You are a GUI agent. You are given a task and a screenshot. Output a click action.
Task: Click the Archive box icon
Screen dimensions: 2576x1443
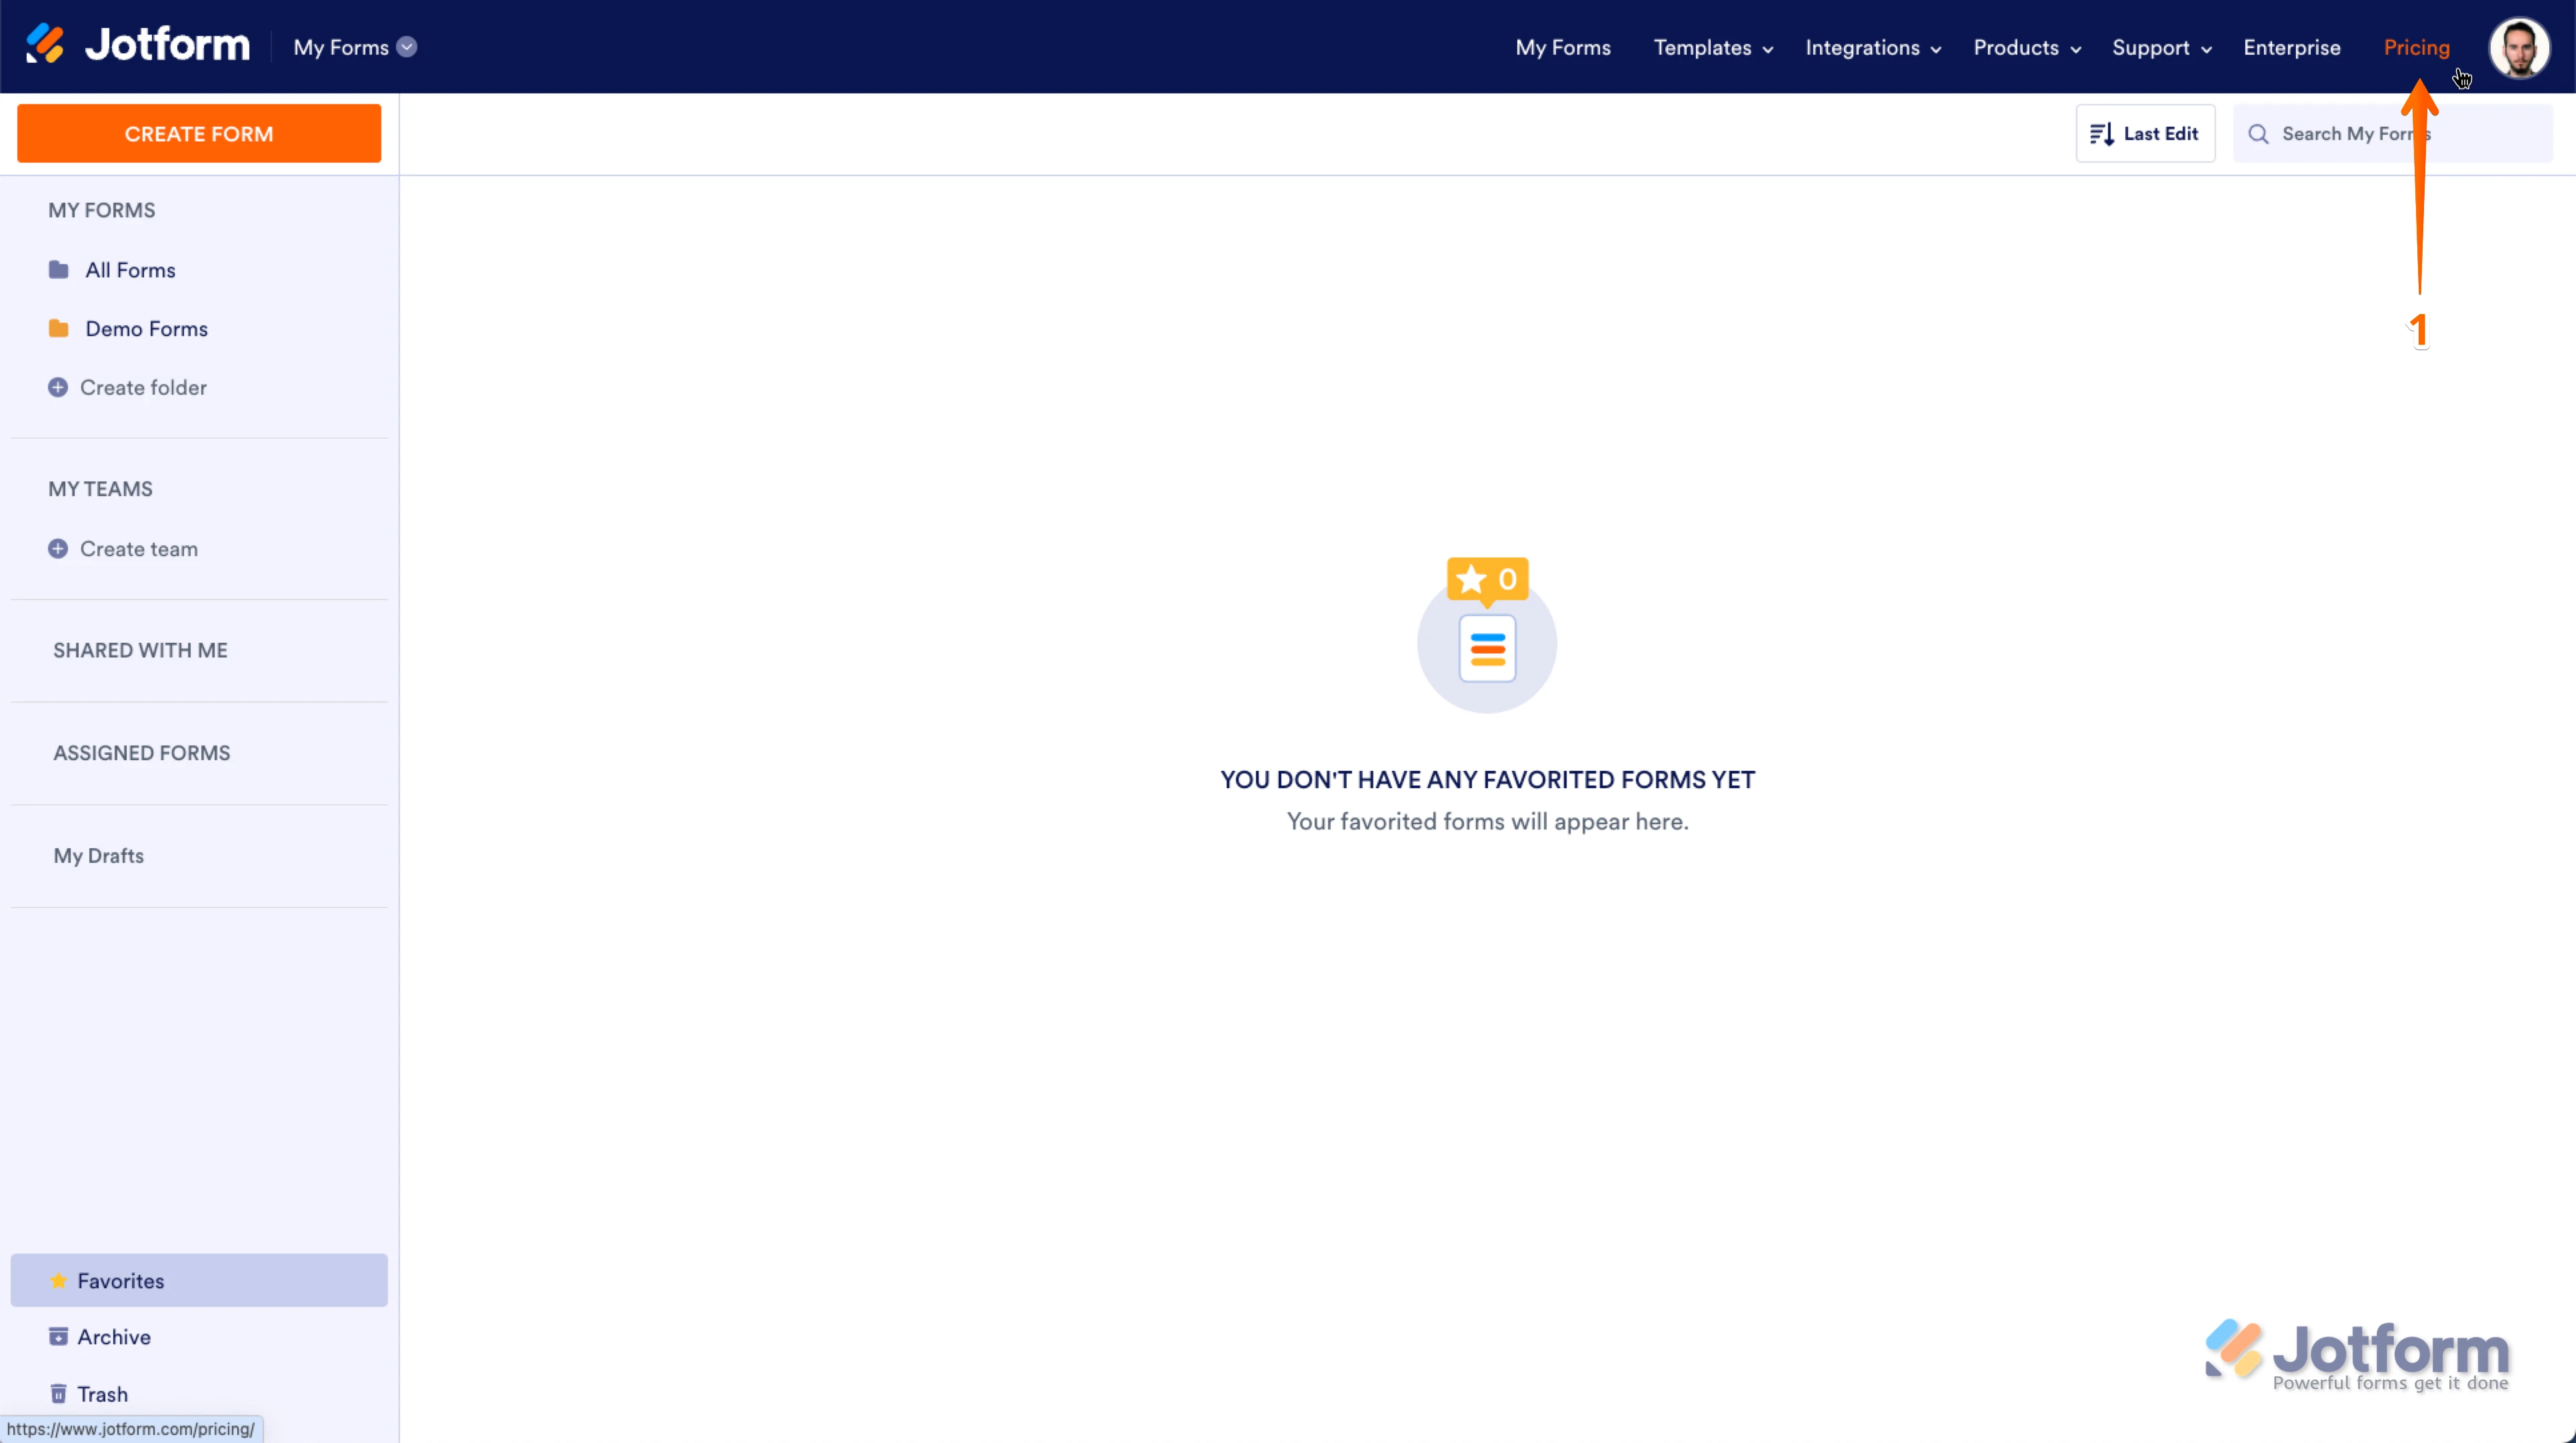[x=59, y=1337]
